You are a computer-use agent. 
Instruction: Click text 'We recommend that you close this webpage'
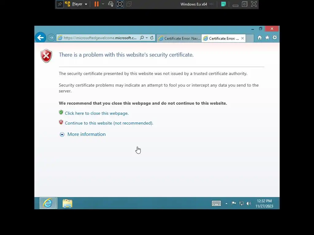(105, 103)
